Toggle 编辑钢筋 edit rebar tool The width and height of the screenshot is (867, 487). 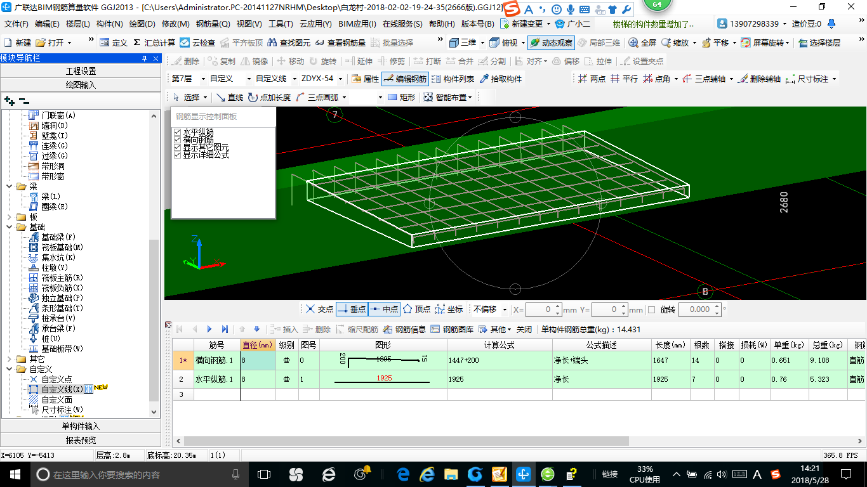pos(405,79)
